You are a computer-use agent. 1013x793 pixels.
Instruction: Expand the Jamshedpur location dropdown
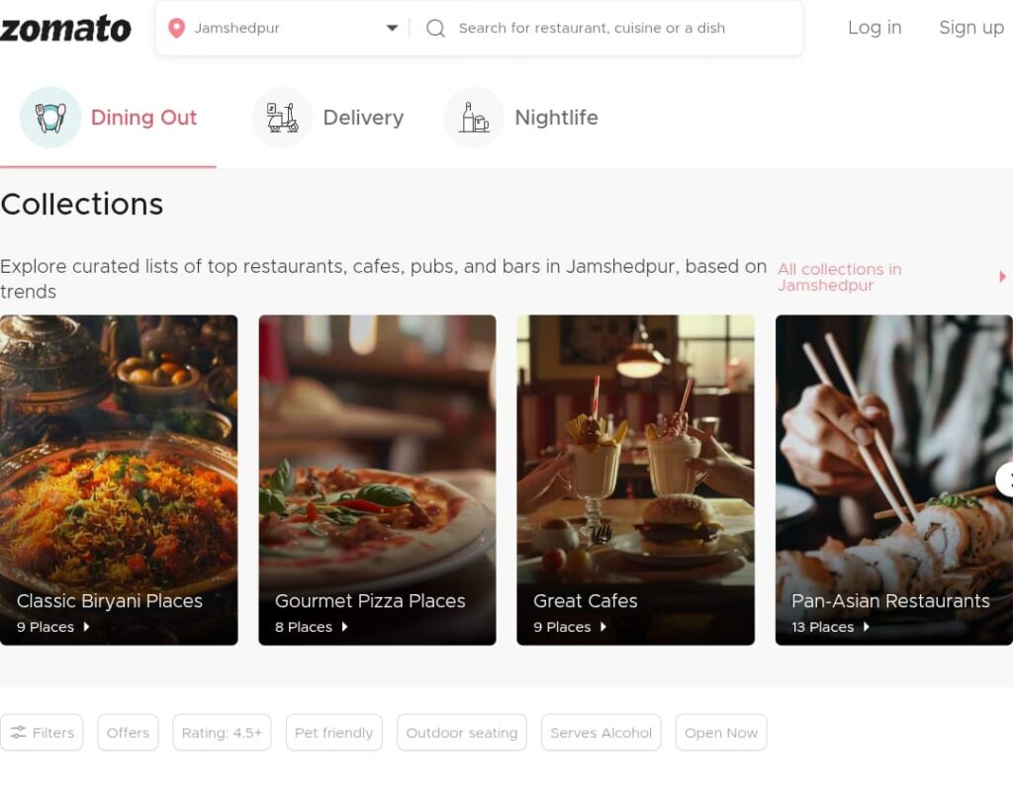coord(392,29)
